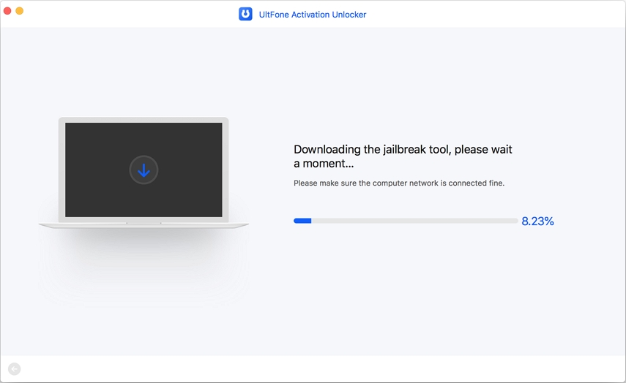Click the "UltFone Activation Unlocker" title text

coord(313,14)
